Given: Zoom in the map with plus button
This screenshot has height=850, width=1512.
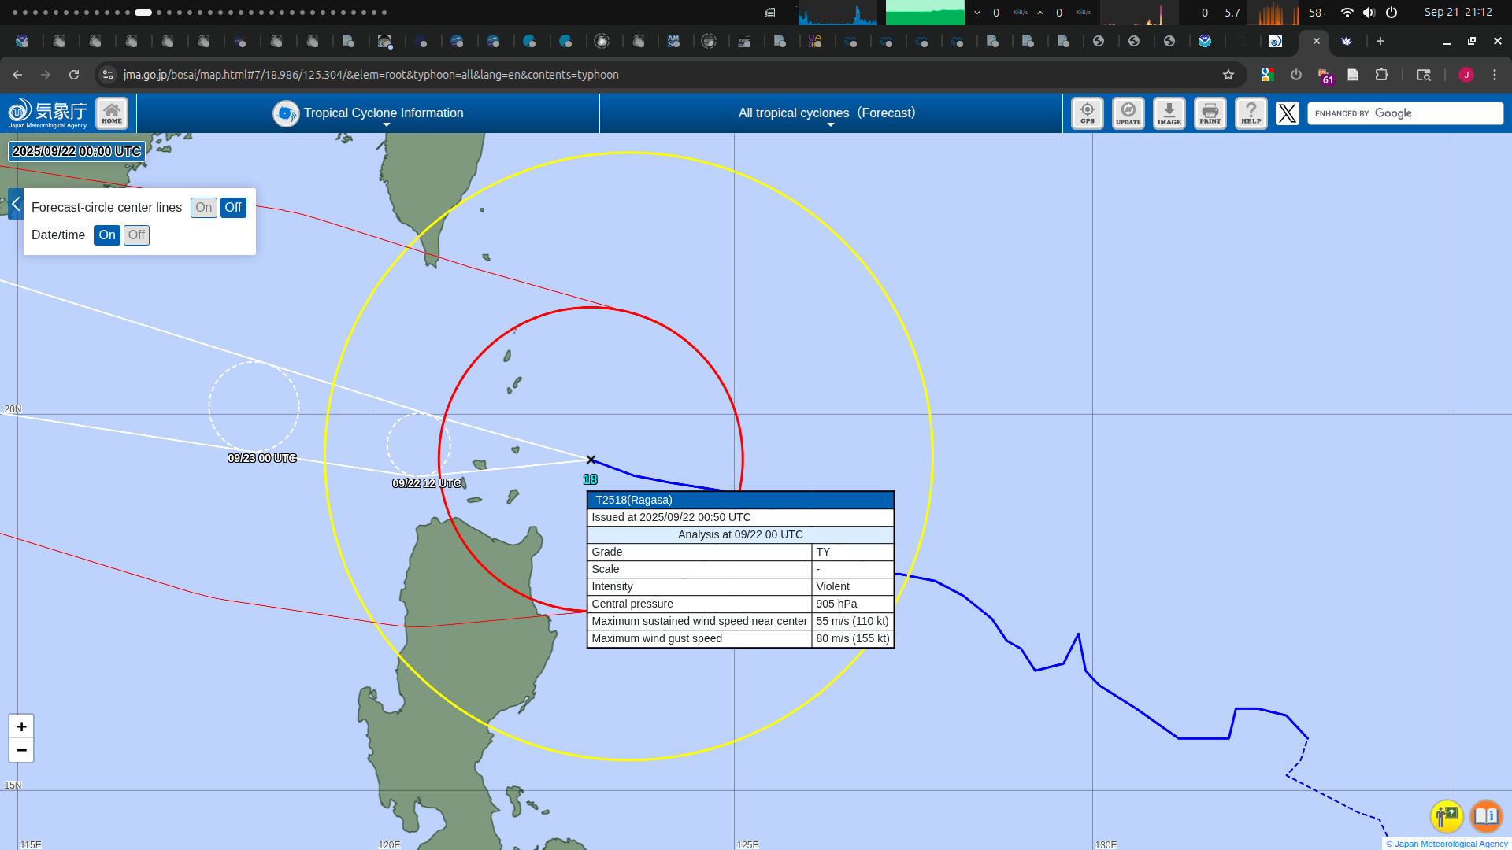Looking at the screenshot, I should [x=21, y=726].
